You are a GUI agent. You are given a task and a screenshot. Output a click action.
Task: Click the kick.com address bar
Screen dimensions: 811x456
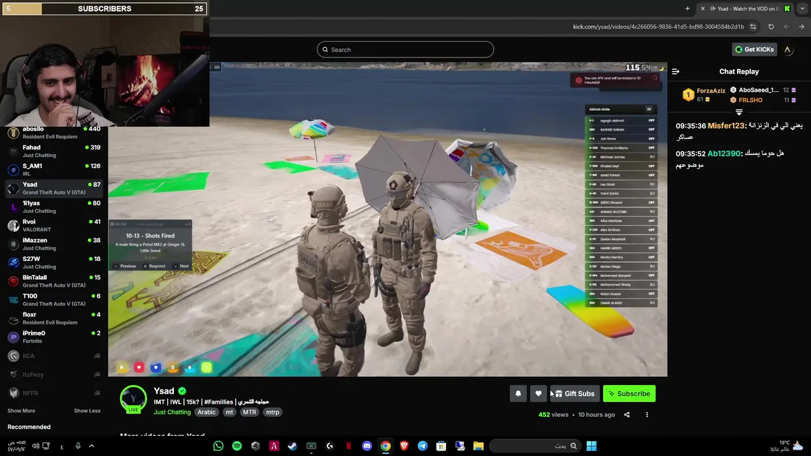pyautogui.click(x=658, y=27)
